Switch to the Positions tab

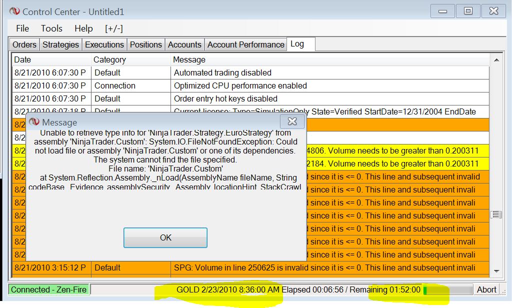146,44
